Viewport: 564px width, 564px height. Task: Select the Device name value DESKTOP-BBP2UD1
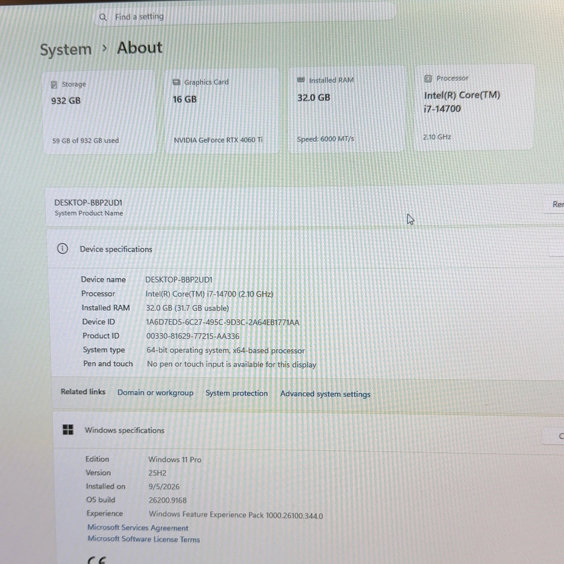pos(179,280)
